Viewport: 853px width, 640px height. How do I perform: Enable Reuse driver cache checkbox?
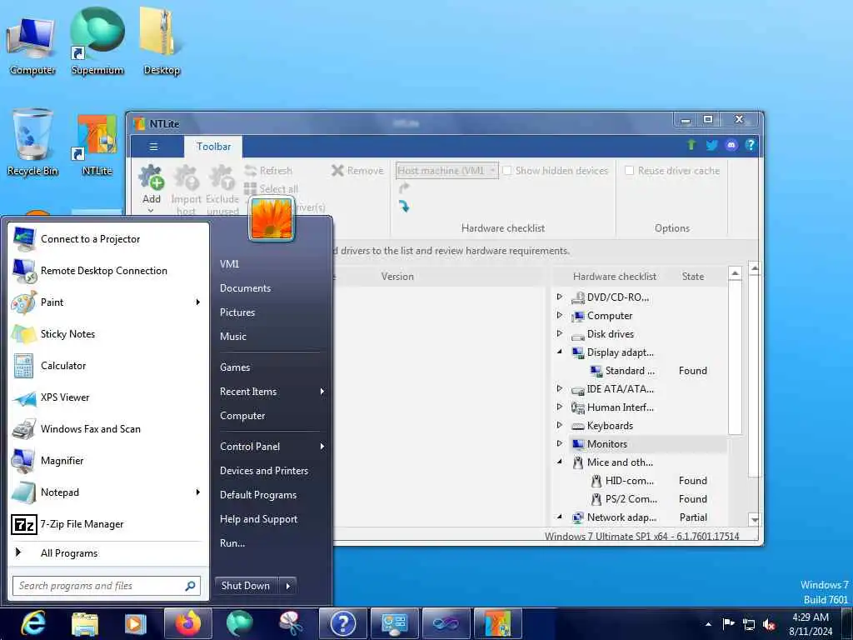tap(630, 170)
